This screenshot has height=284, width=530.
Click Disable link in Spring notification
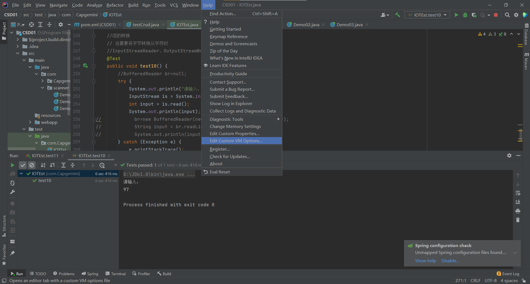pyautogui.click(x=450, y=261)
